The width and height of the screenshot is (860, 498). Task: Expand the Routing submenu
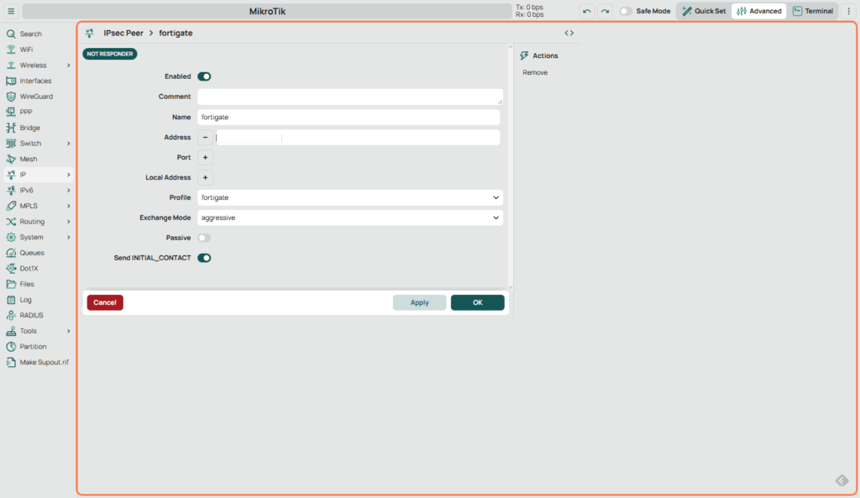click(69, 222)
